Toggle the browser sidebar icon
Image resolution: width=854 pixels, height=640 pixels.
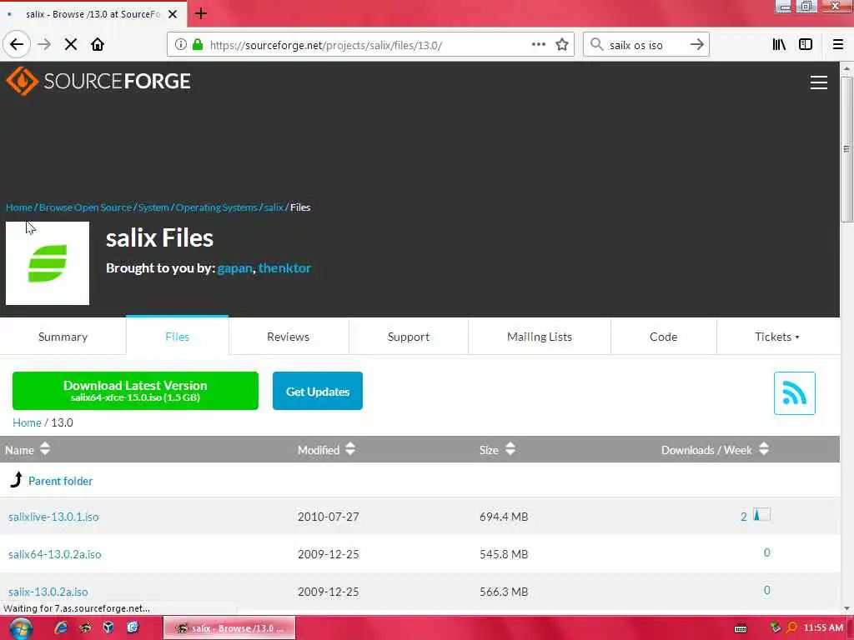pyautogui.click(x=806, y=45)
